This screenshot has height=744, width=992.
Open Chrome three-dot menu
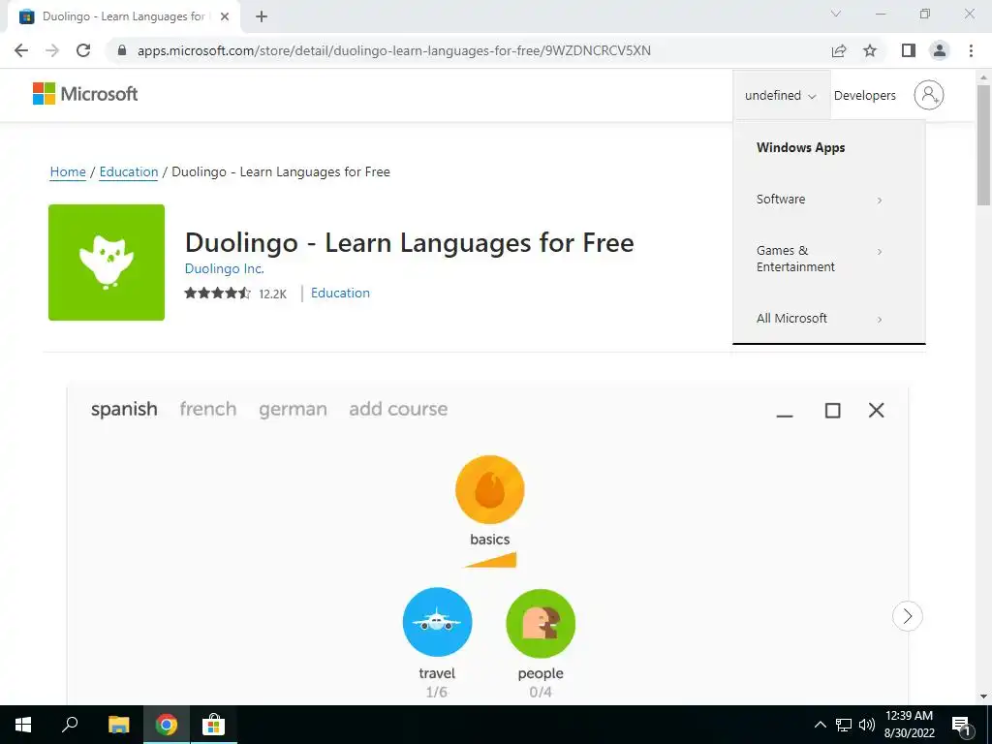(x=971, y=50)
